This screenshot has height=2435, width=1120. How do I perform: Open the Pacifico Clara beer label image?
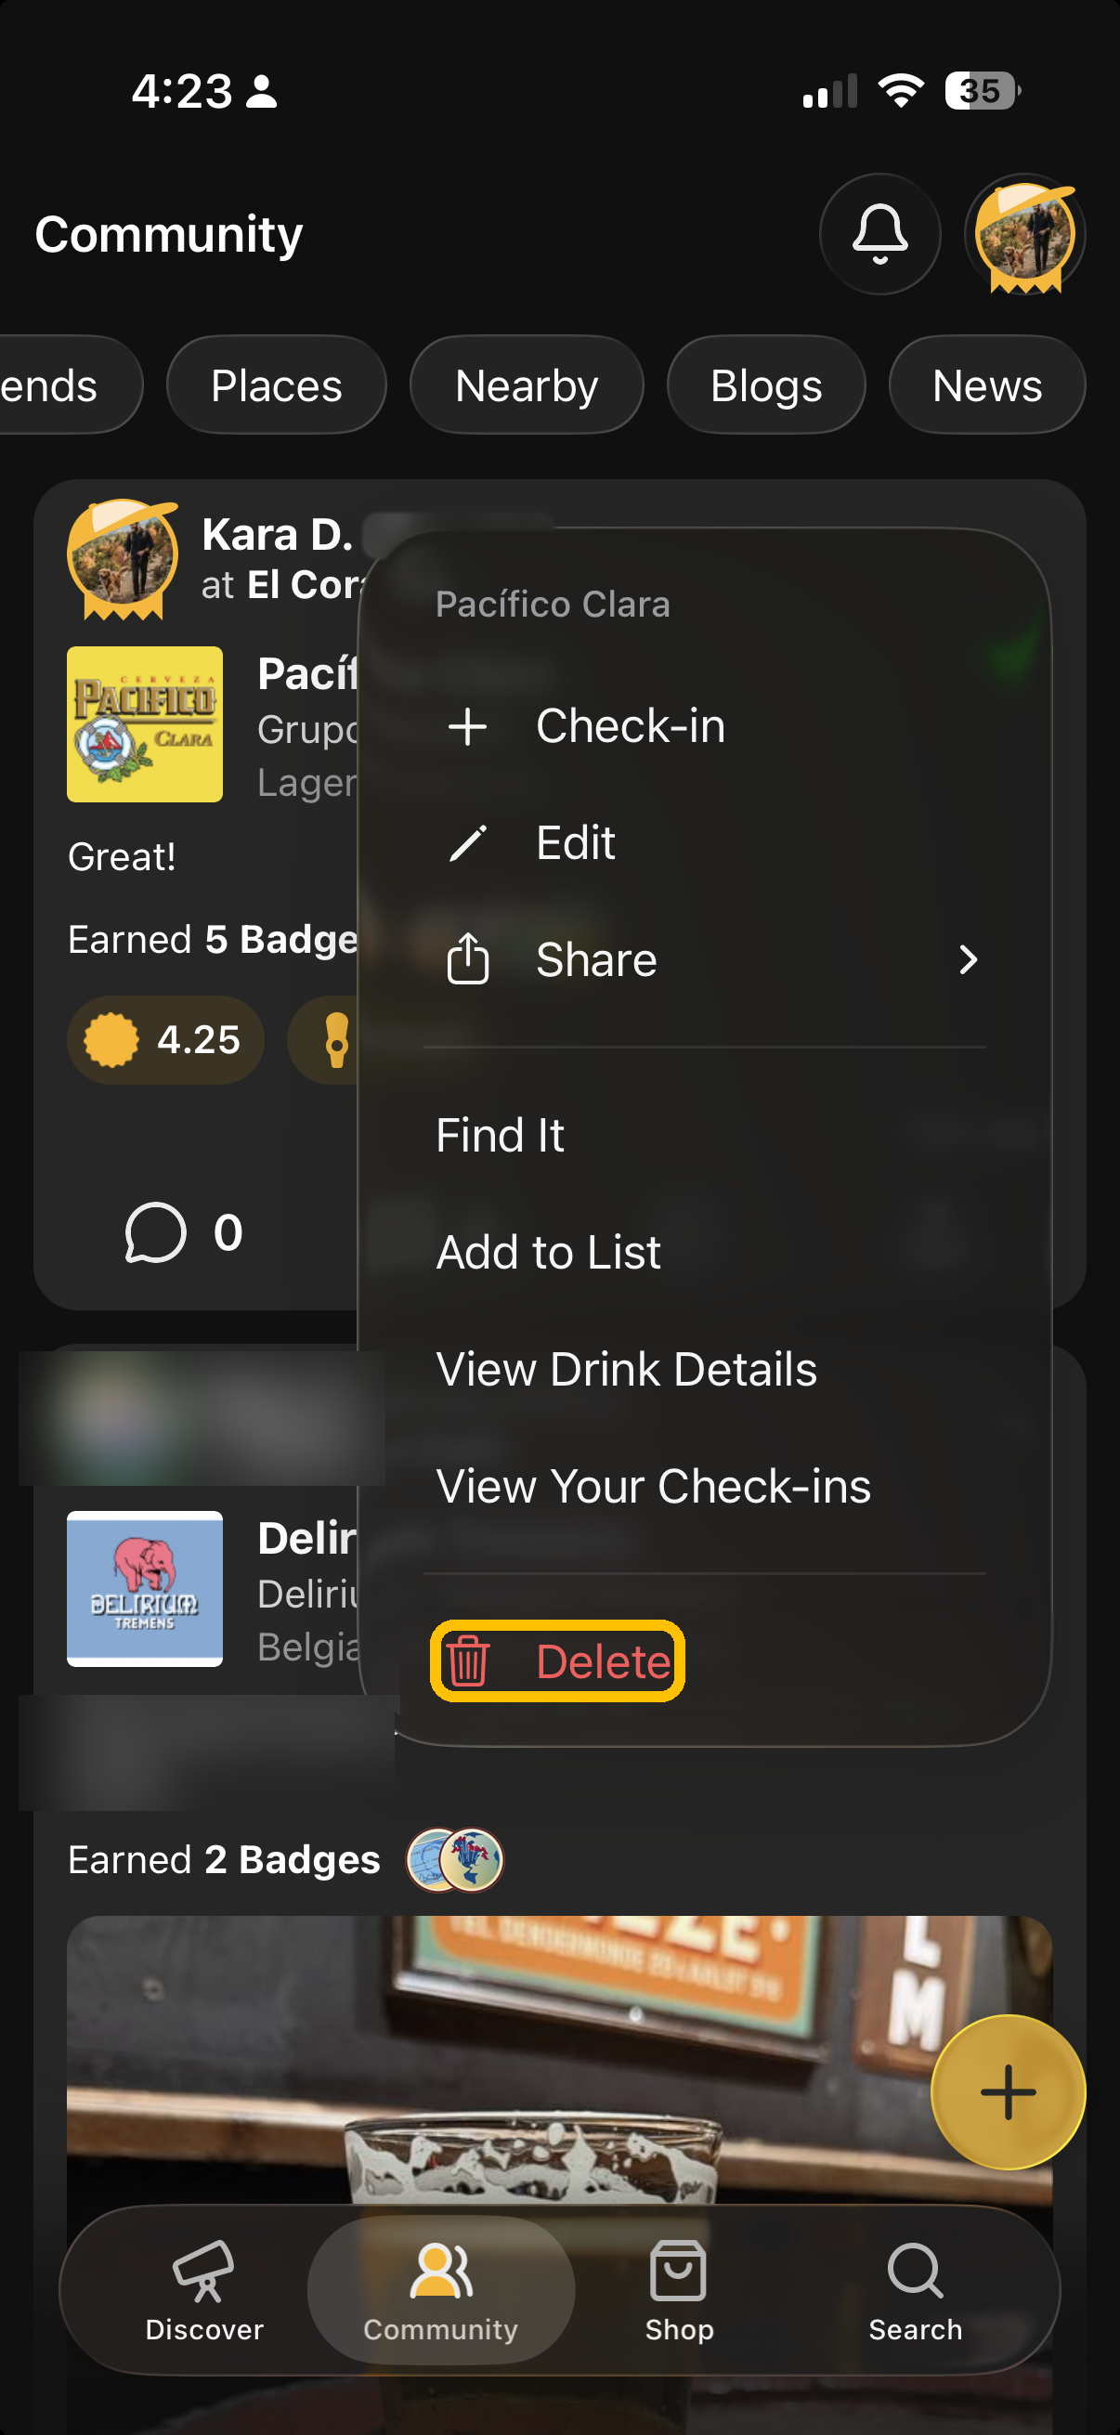click(x=145, y=724)
